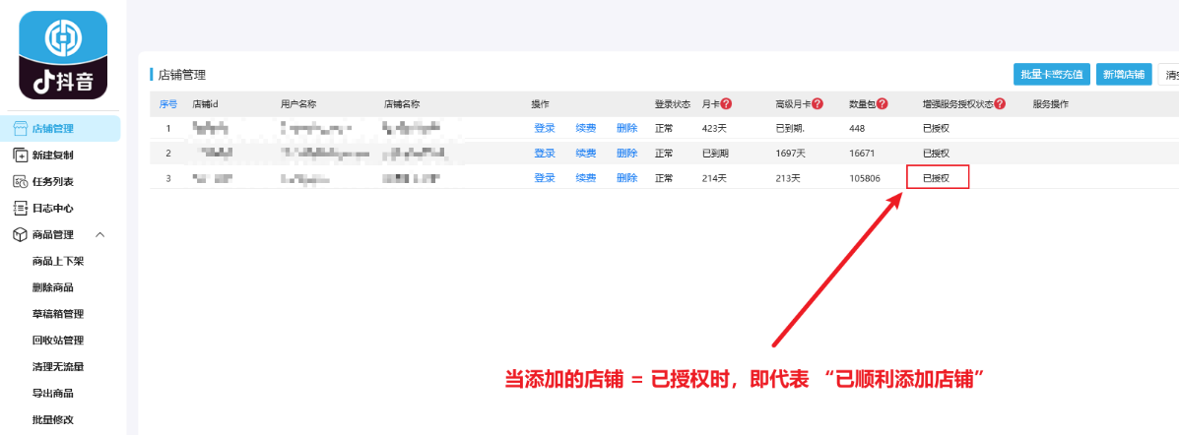1179x435 pixels.
Task: Click 续费 link for shop row 3
Action: click(586, 178)
